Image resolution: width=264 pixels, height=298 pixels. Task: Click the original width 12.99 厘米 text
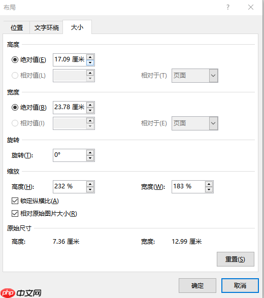pyautogui.click(x=187, y=242)
